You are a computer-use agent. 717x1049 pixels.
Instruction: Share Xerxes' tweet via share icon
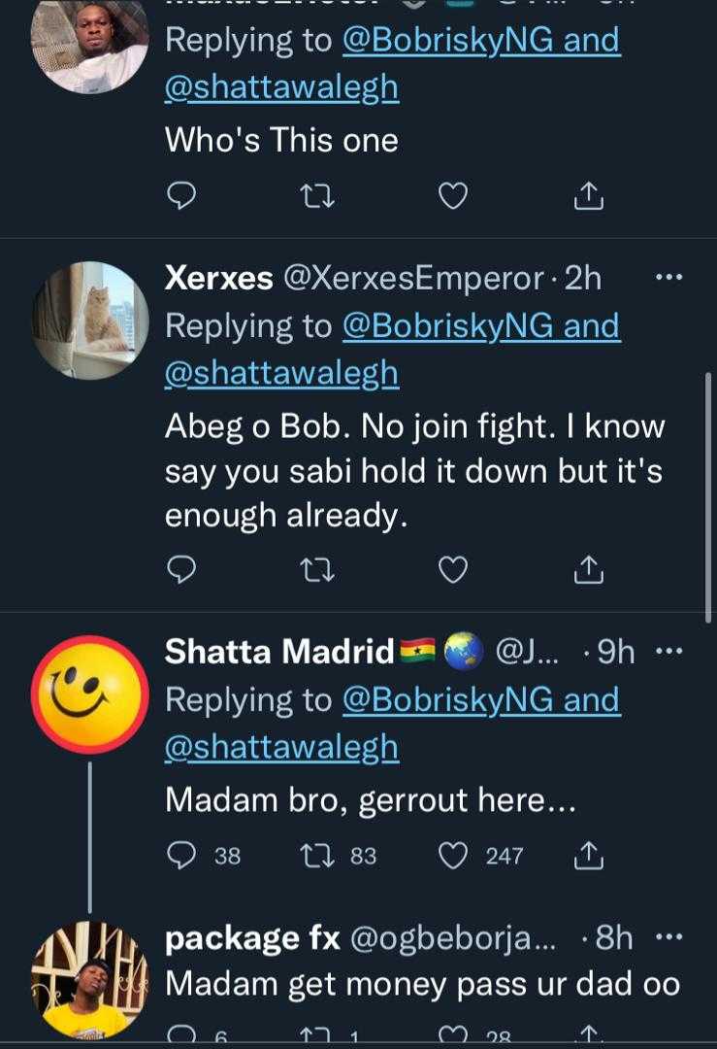pyautogui.click(x=588, y=571)
